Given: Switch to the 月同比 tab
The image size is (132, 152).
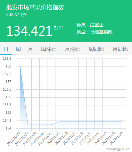Looking at the screenshot, I should click(x=120, y=49).
